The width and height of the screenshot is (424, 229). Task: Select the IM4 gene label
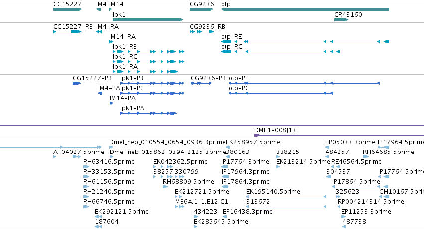click(x=101, y=4)
